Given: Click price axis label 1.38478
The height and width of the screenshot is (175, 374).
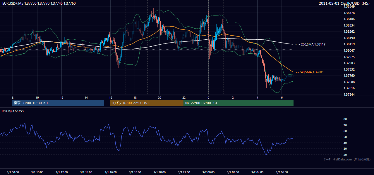Looking at the screenshot, I should pyautogui.click(x=349, y=13).
